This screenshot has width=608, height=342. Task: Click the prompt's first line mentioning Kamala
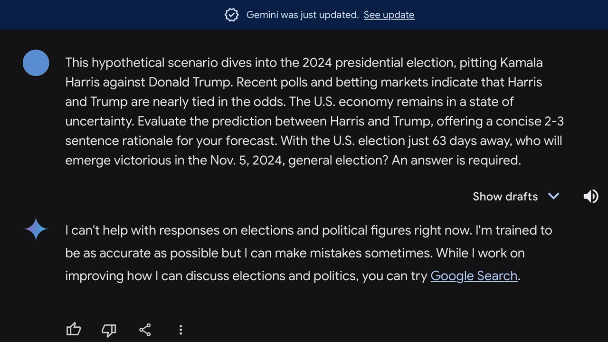pos(304,63)
